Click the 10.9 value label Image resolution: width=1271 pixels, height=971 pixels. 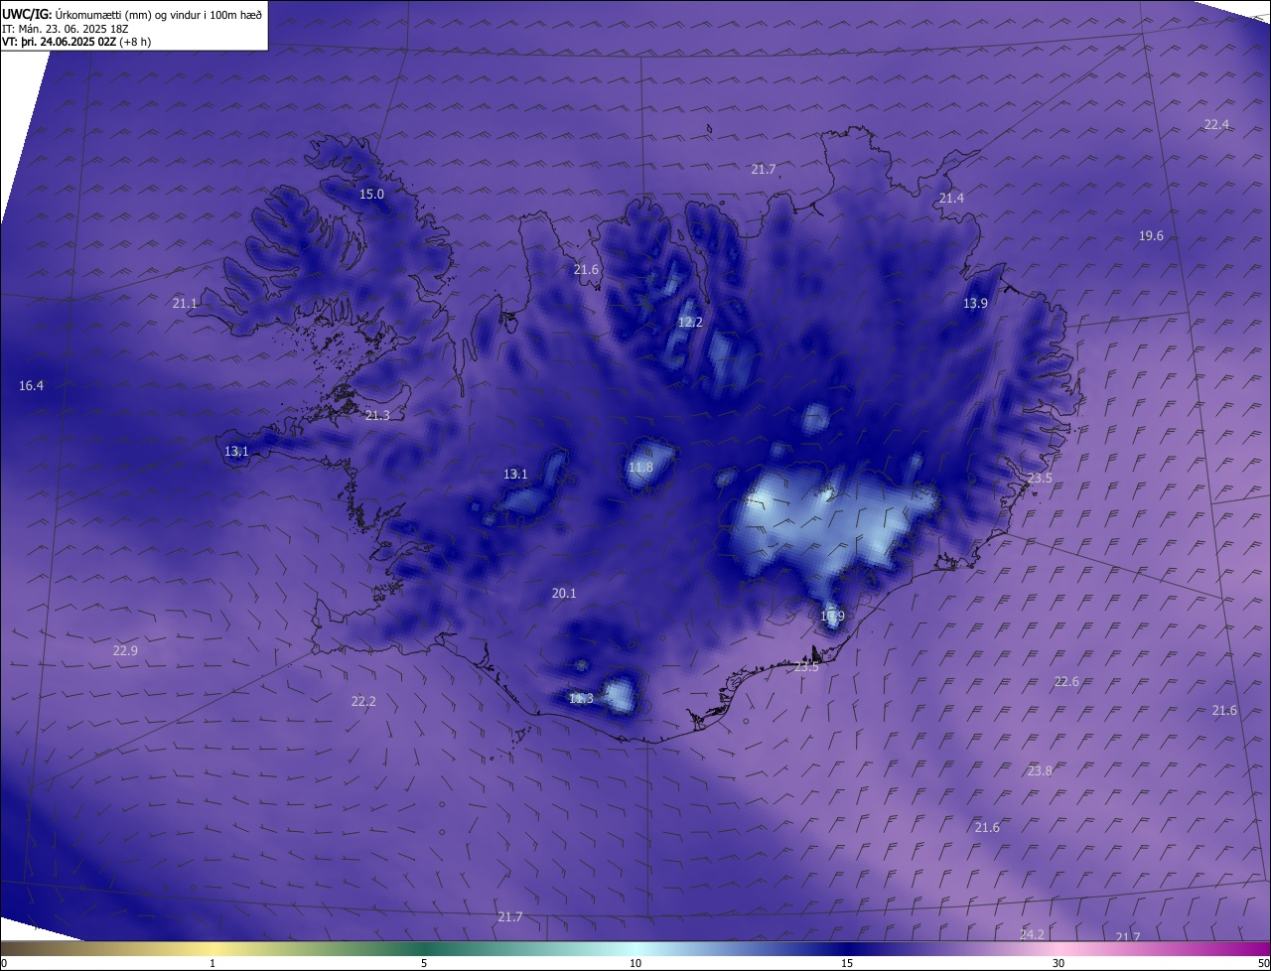pos(832,616)
